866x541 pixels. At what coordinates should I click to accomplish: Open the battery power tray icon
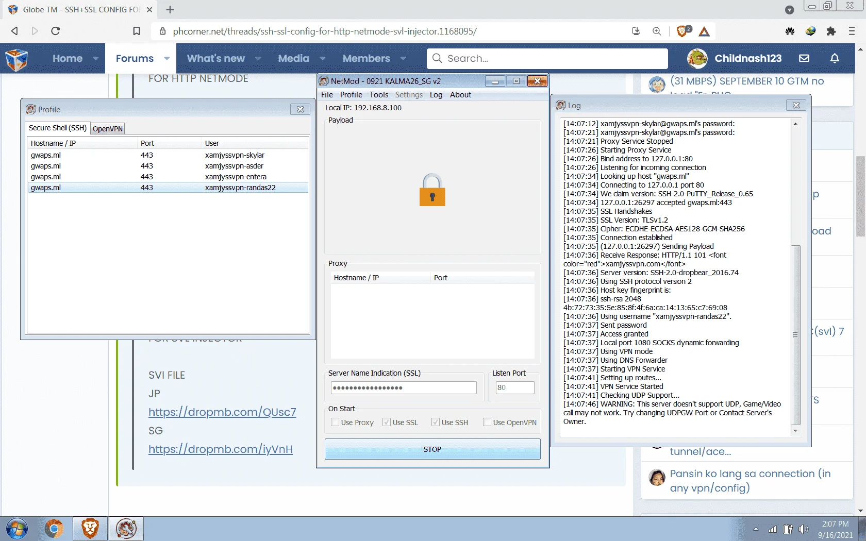point(788,529)
